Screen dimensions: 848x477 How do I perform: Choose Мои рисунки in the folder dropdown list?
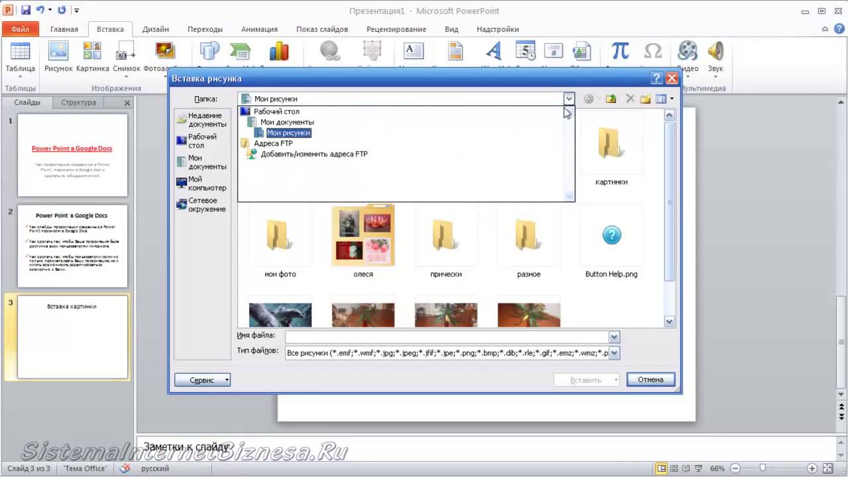[289, 132]
